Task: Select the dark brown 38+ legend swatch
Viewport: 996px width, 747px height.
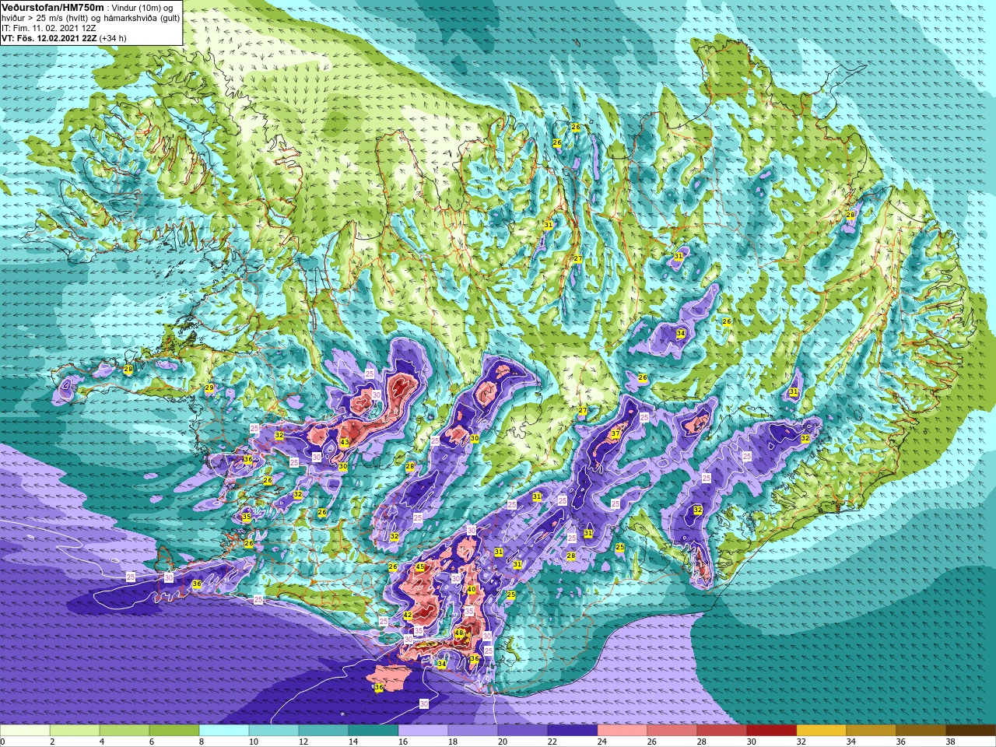Action: point(971,731)
